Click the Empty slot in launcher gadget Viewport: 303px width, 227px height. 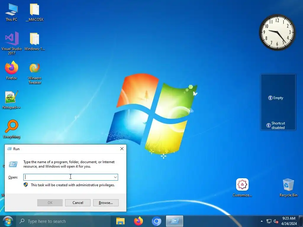pyautogui.click(x=276, y=98)
